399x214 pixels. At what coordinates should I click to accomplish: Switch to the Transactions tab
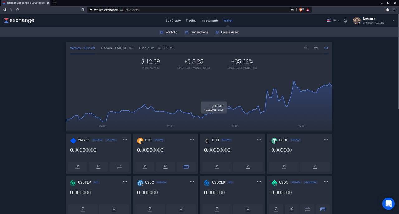[x=196, y=32]
